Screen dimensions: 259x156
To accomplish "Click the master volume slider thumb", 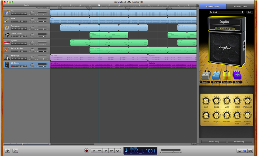I will (173, 152).
